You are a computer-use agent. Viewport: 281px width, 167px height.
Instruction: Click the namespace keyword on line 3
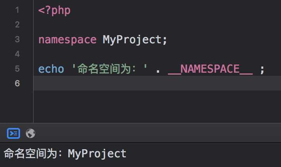68,40
